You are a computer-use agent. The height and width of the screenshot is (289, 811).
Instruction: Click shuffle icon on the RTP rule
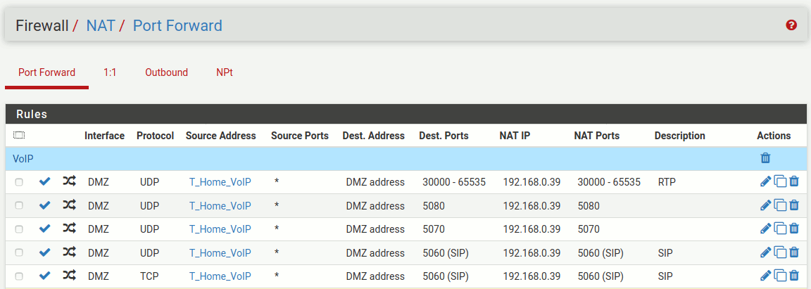point(69,181)
